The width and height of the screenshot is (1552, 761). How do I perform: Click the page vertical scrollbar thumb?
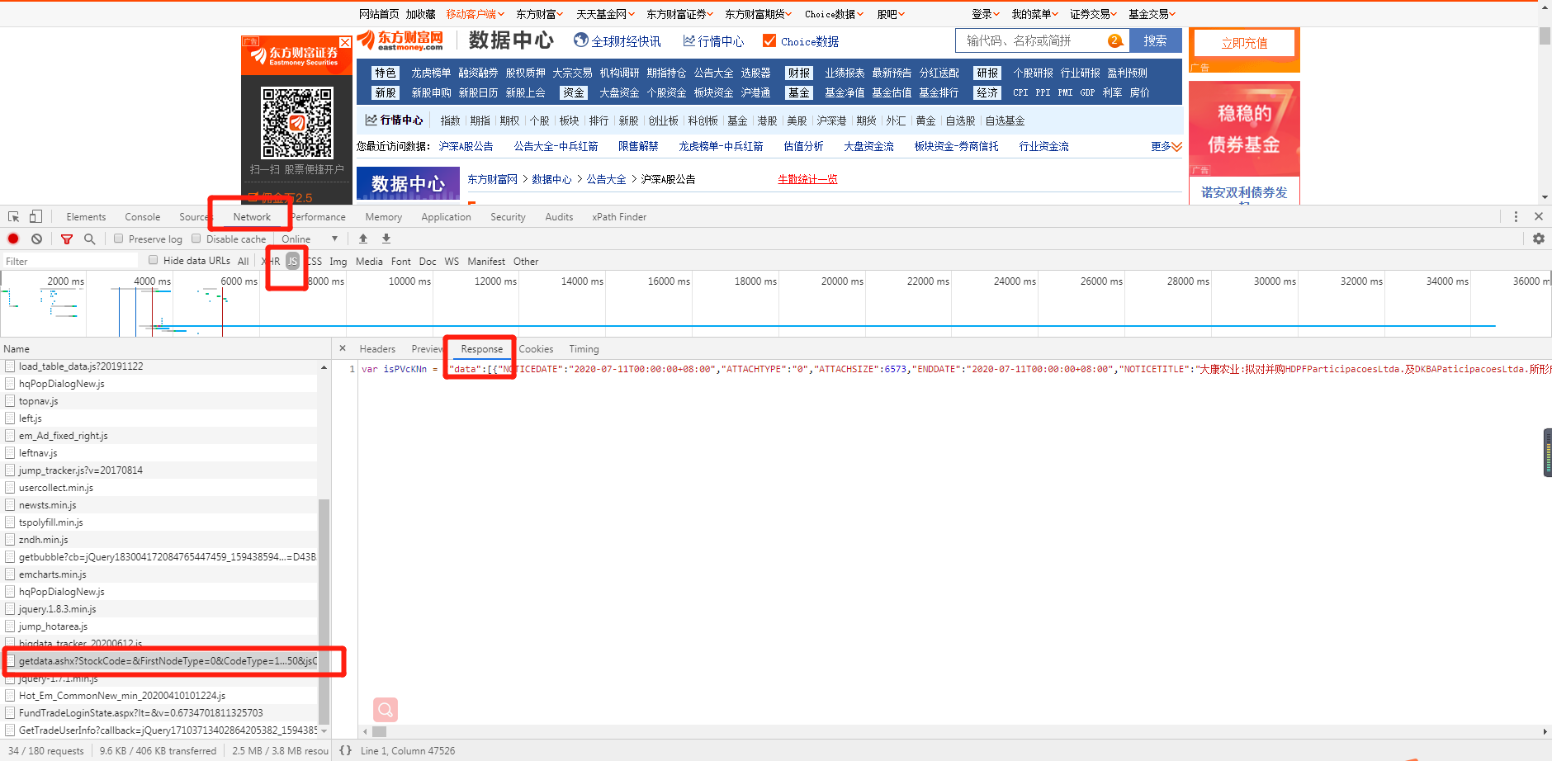coord(1545,36)
